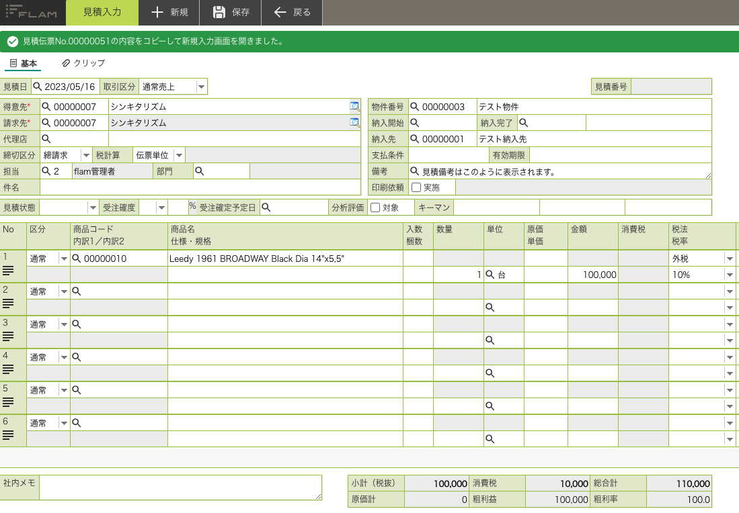Create a new entry with 新規
Screen dimensions: 739x513
tap(169, 12)
